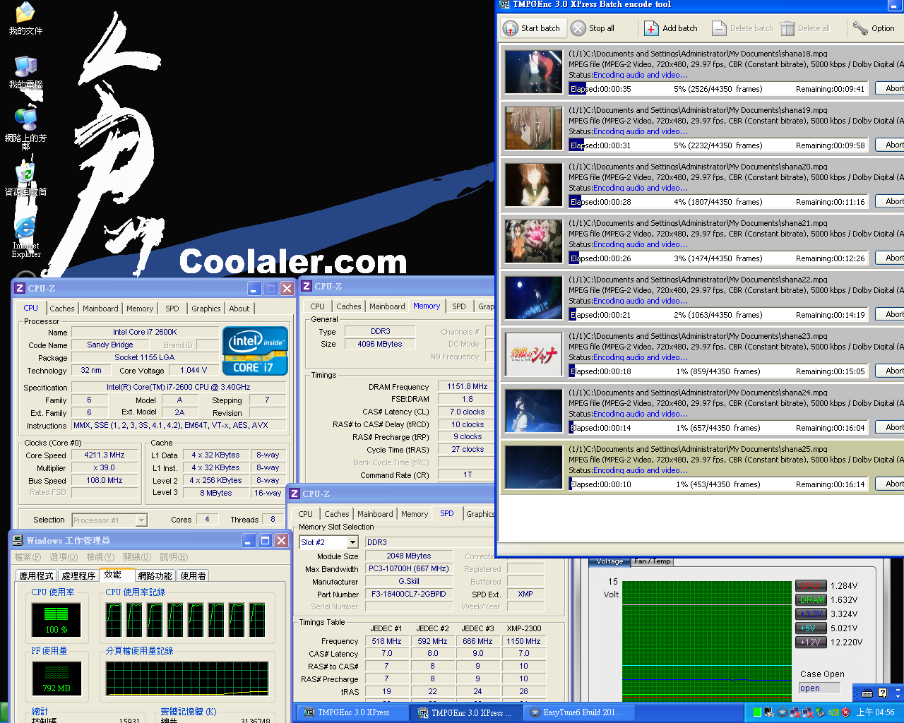Open the 處理程序 tab in Task Manager
Viewport: 904px width, 723px height.
pyautogui.click(x=78, y=575)
